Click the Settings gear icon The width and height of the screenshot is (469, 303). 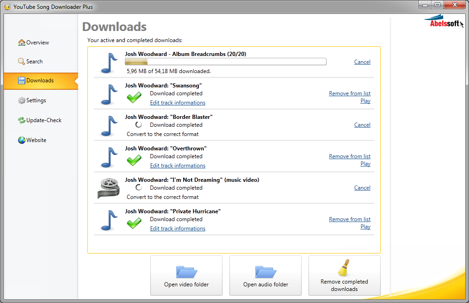(x=22, y=100)
